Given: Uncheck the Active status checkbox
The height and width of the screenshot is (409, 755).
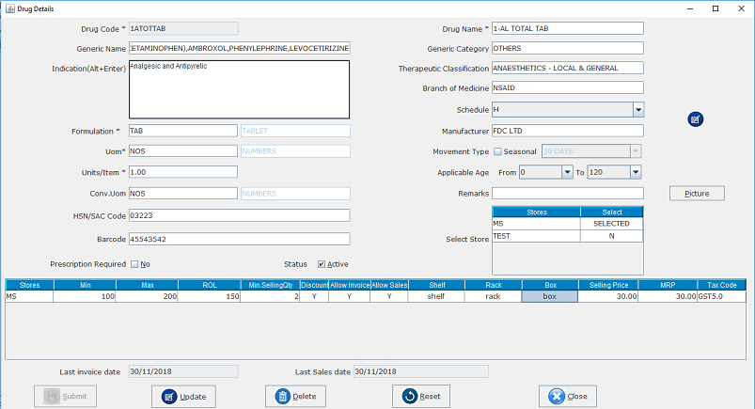Looking at the screenshot, I should (322, 264).
